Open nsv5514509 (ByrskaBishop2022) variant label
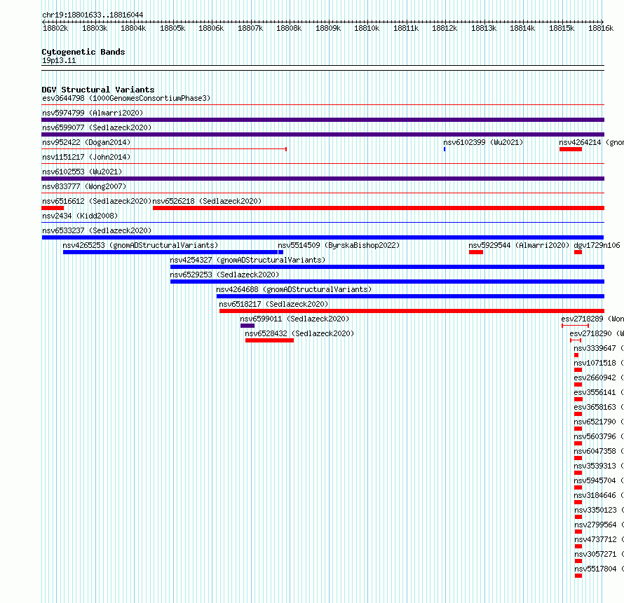Screen dimensions: 624x603 (x=339, y=245)
